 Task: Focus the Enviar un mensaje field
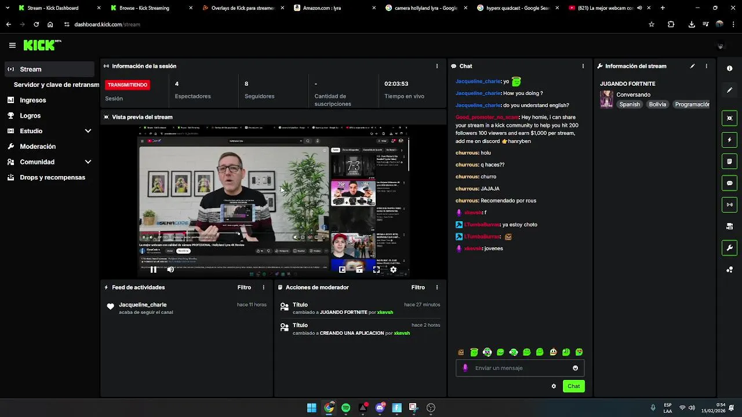[x=520, y=368]
